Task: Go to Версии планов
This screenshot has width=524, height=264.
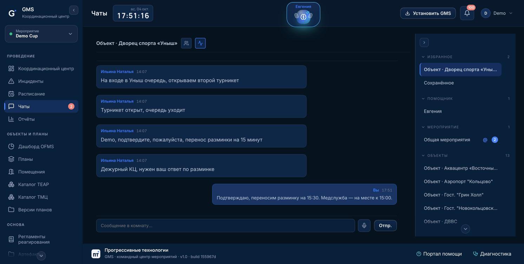Action: [41, 210]
